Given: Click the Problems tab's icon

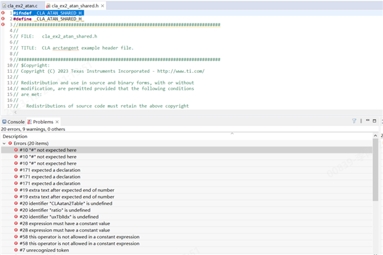Looking at the screenshot, I should [x=29, y=122].
